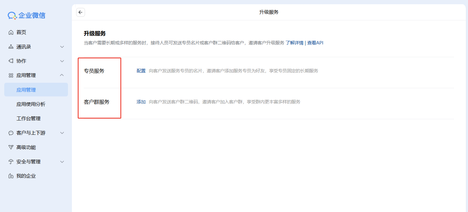The height and width of the screenshot is (212, 468).
Task: Expand the 客户与上下游 chevron
Action: pos(62,133)
